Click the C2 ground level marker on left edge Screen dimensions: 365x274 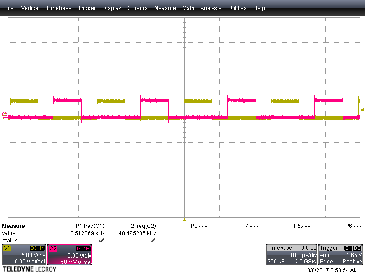5,115
